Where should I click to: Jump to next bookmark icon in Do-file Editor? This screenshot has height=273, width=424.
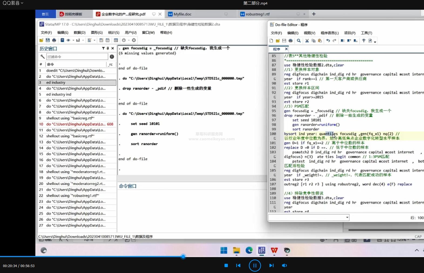click(355, 40)
